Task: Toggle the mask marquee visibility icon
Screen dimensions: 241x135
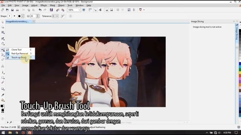Action: click(x=107, y=10)
